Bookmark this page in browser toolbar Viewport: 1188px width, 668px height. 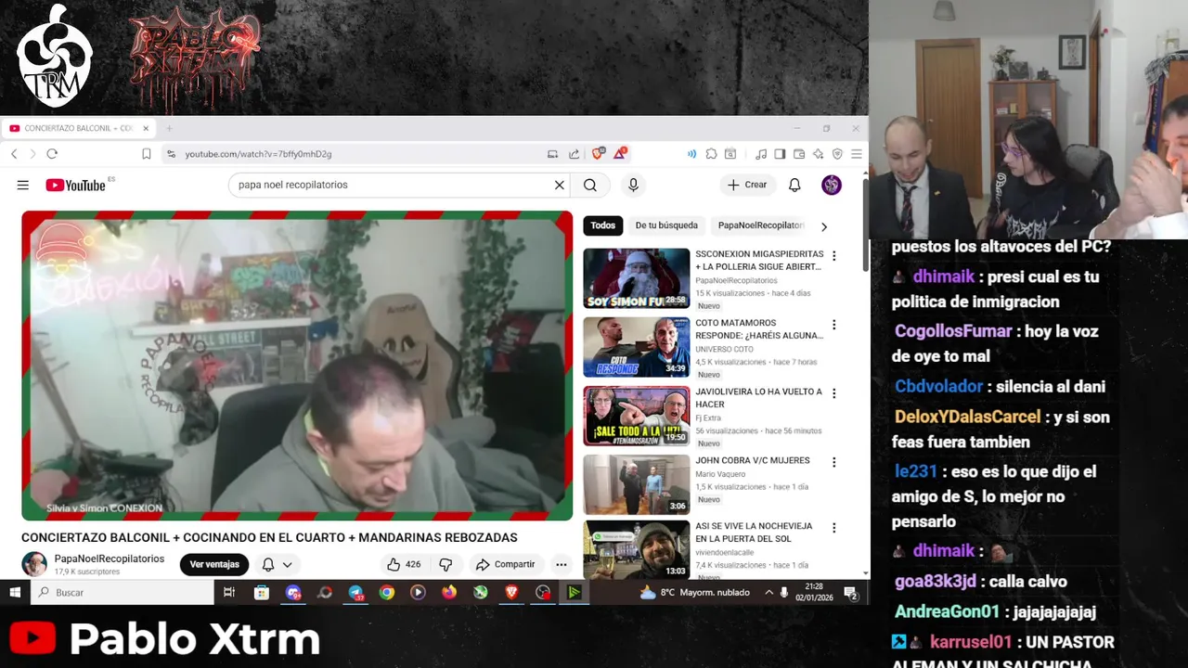pos(147,154)
